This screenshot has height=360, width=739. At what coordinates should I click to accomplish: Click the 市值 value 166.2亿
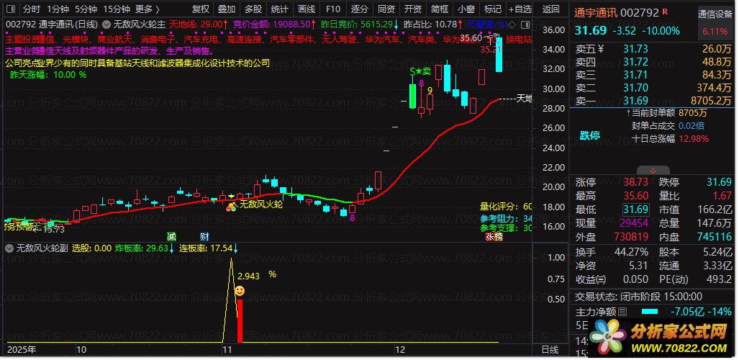tap(715, 209)
